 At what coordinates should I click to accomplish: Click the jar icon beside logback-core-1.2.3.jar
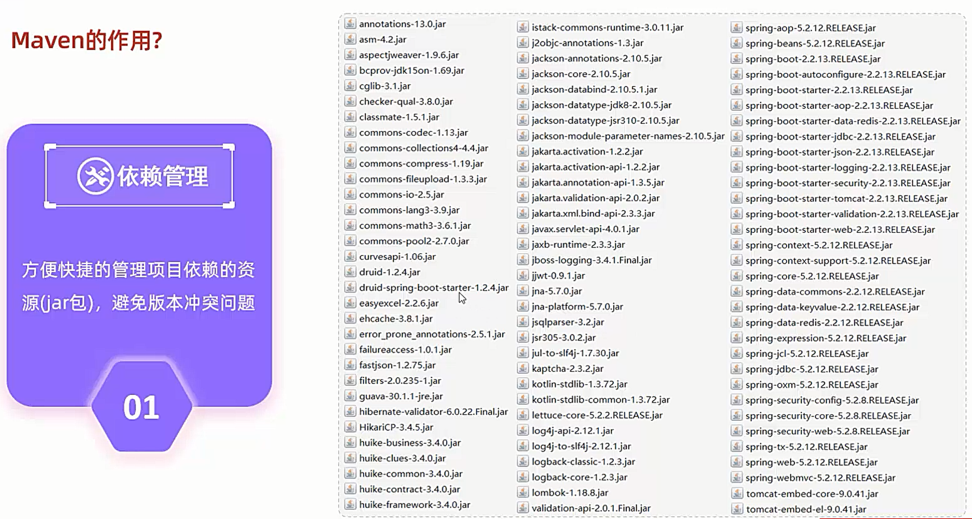(x=523, y=476)
